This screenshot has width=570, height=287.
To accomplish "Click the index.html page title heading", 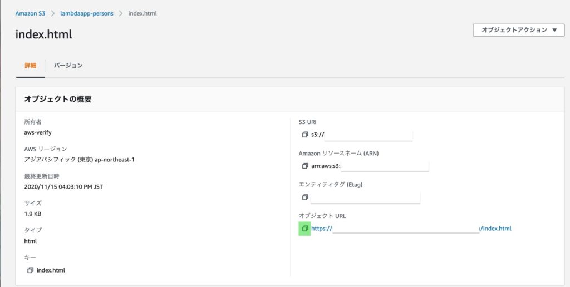I will coord(44,34).
